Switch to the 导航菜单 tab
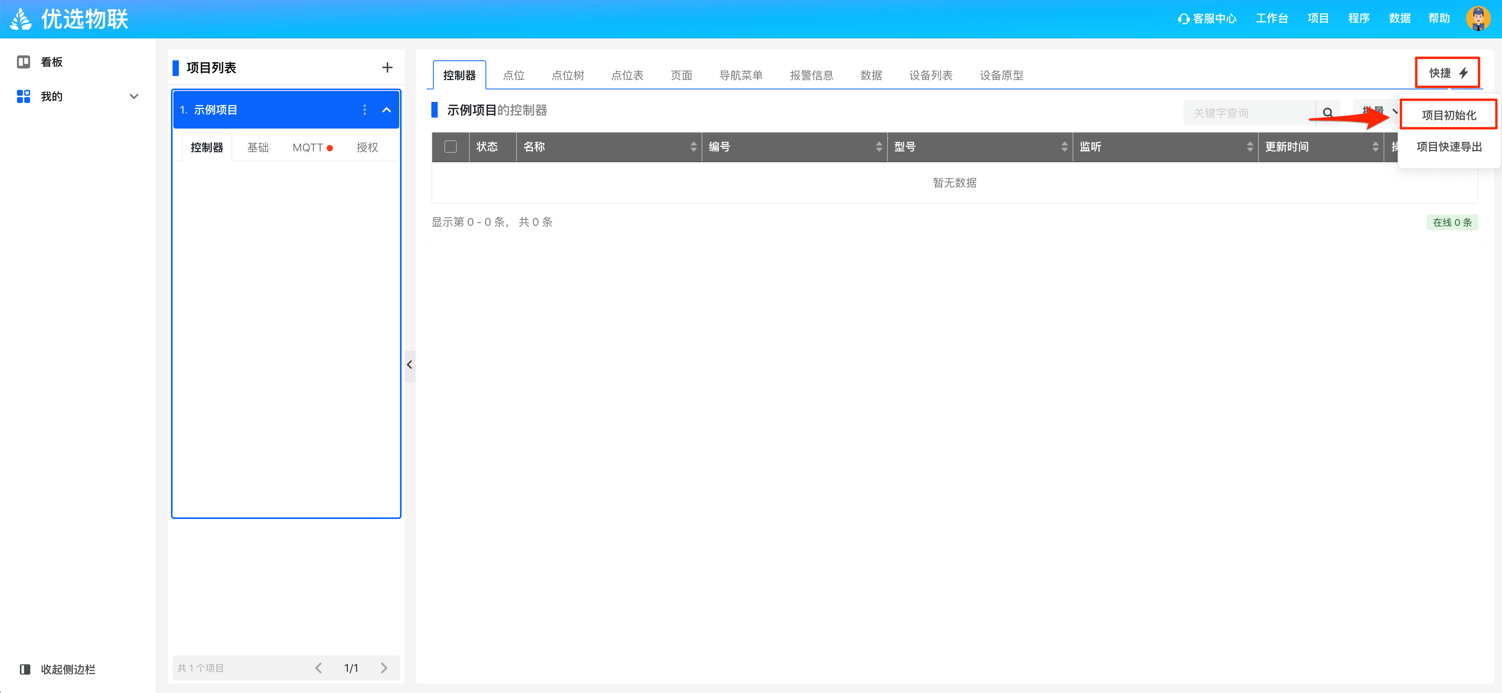Image resolution: width=1502 pixels, height=693 pixels. click(x=740, y=75)
